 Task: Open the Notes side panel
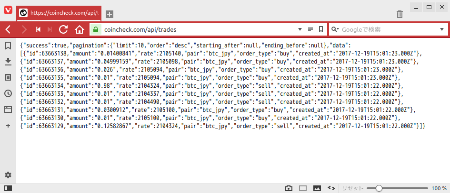pos(8,77)
